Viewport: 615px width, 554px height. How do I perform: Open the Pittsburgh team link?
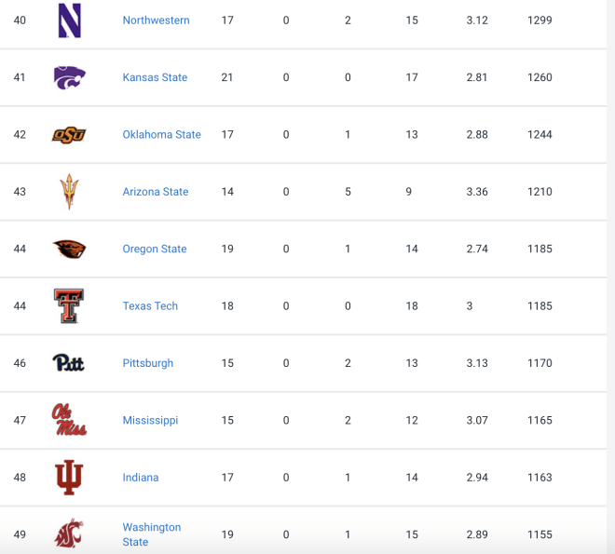pos(148,363)
